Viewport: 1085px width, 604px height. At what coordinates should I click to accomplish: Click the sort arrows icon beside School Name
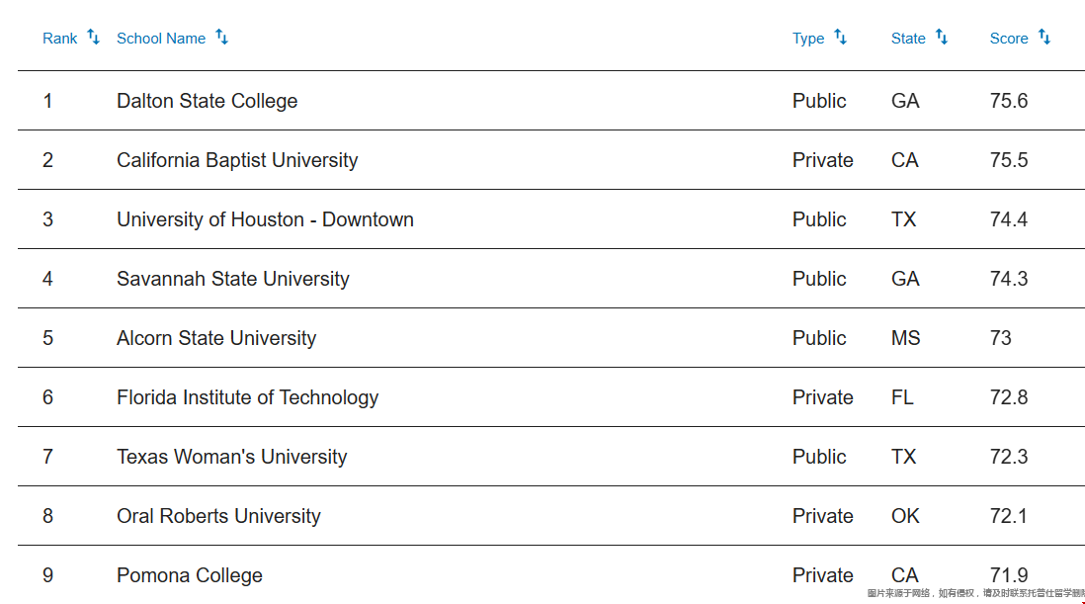(221, 37)
